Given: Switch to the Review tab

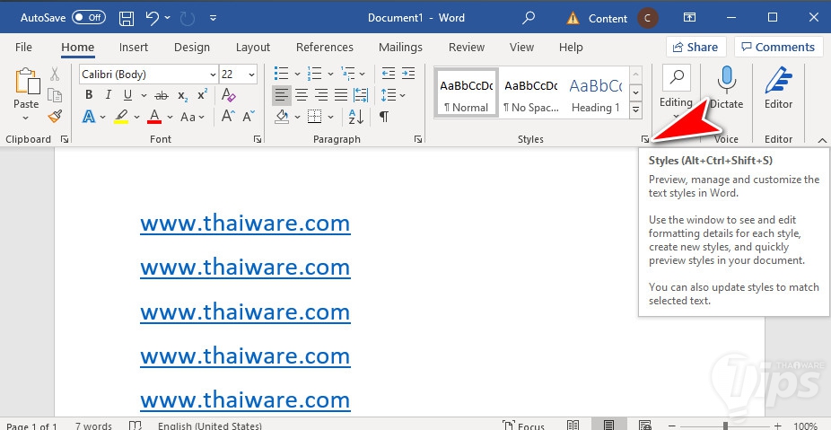Looking at the screenshot, I should [467, 48].
